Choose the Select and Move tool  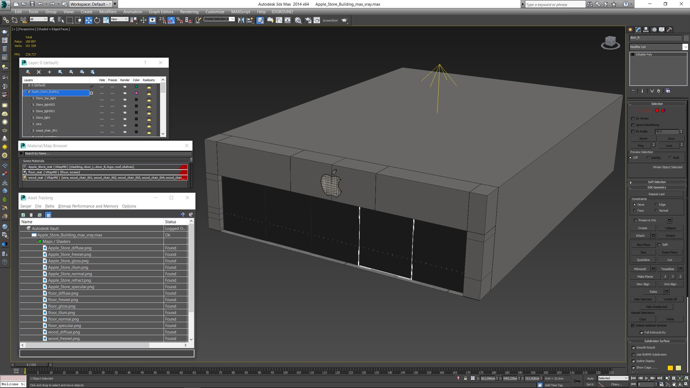[88, 20]
